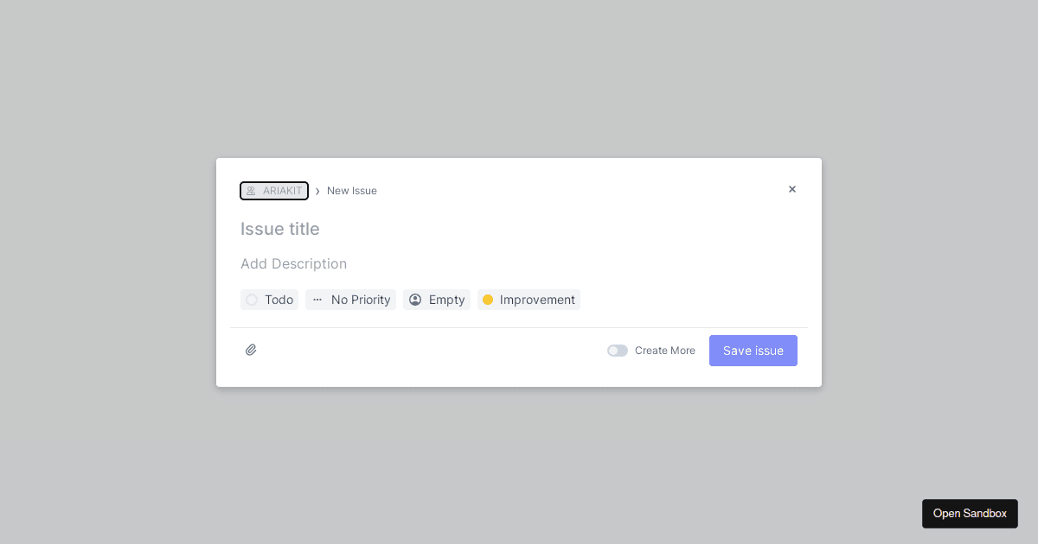This screenshot has height=544, width=1038.
Task: Click the New Issue breadcrumb text
Action: 352,191
